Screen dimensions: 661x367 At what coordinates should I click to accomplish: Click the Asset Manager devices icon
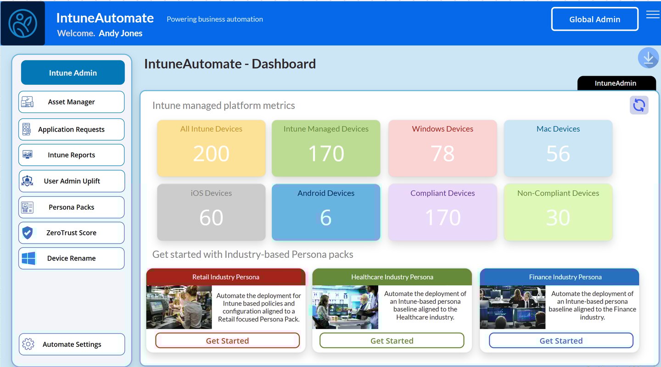28,102
